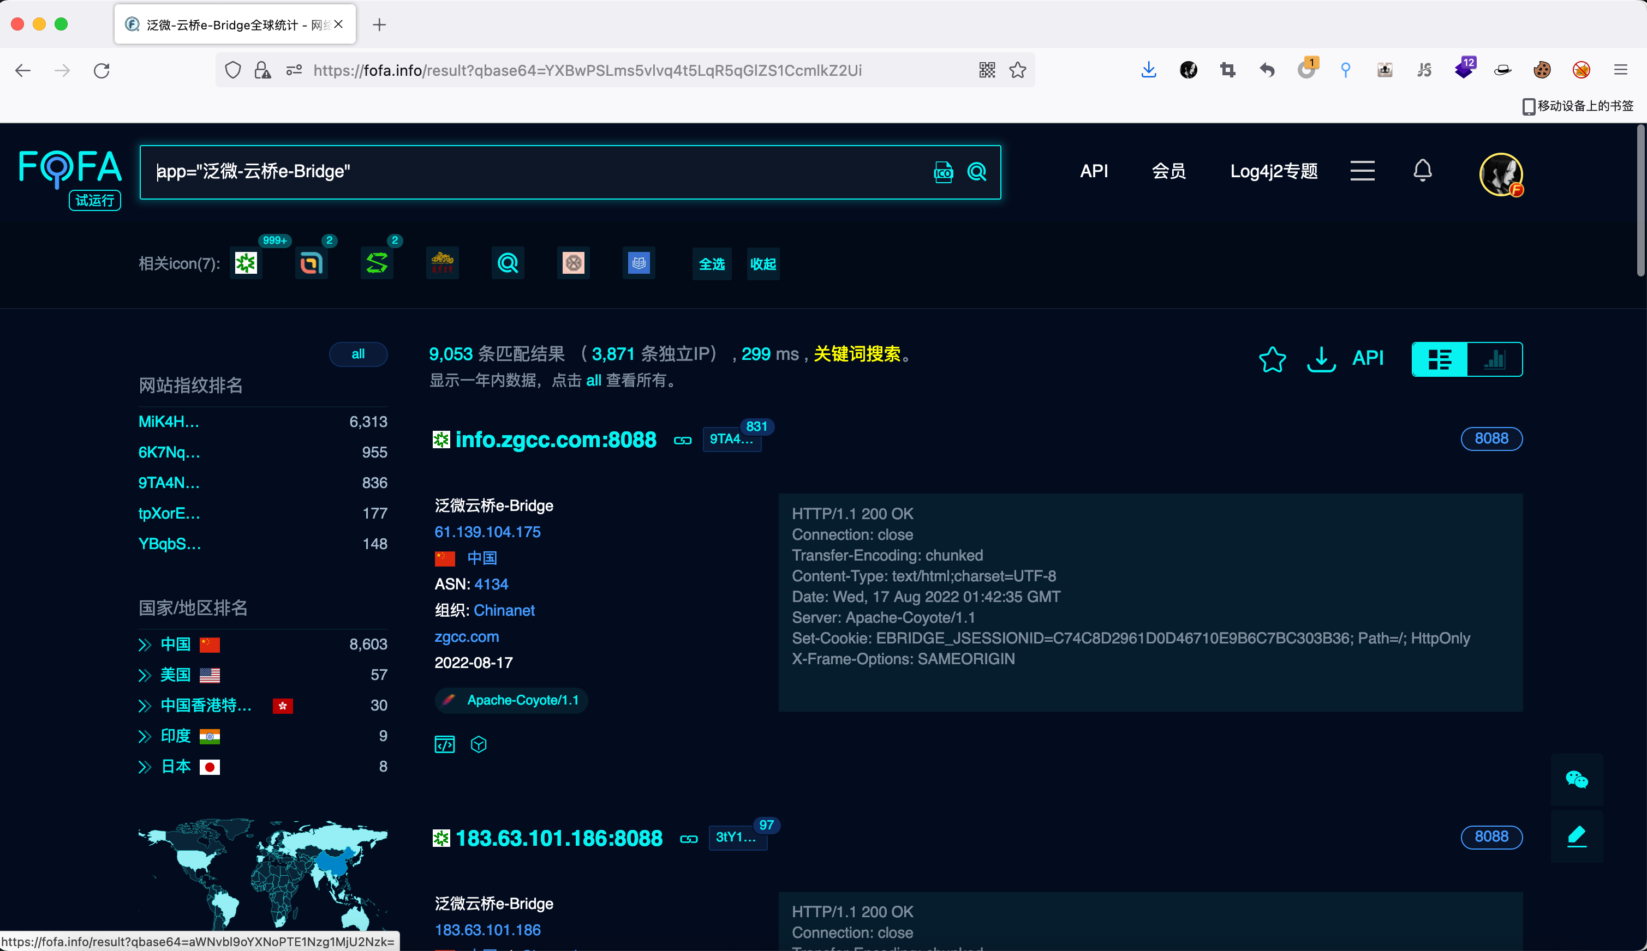This screenshot has height=951, width=1647.
Task: Switch to list view mode
Action: (1440, 359)
